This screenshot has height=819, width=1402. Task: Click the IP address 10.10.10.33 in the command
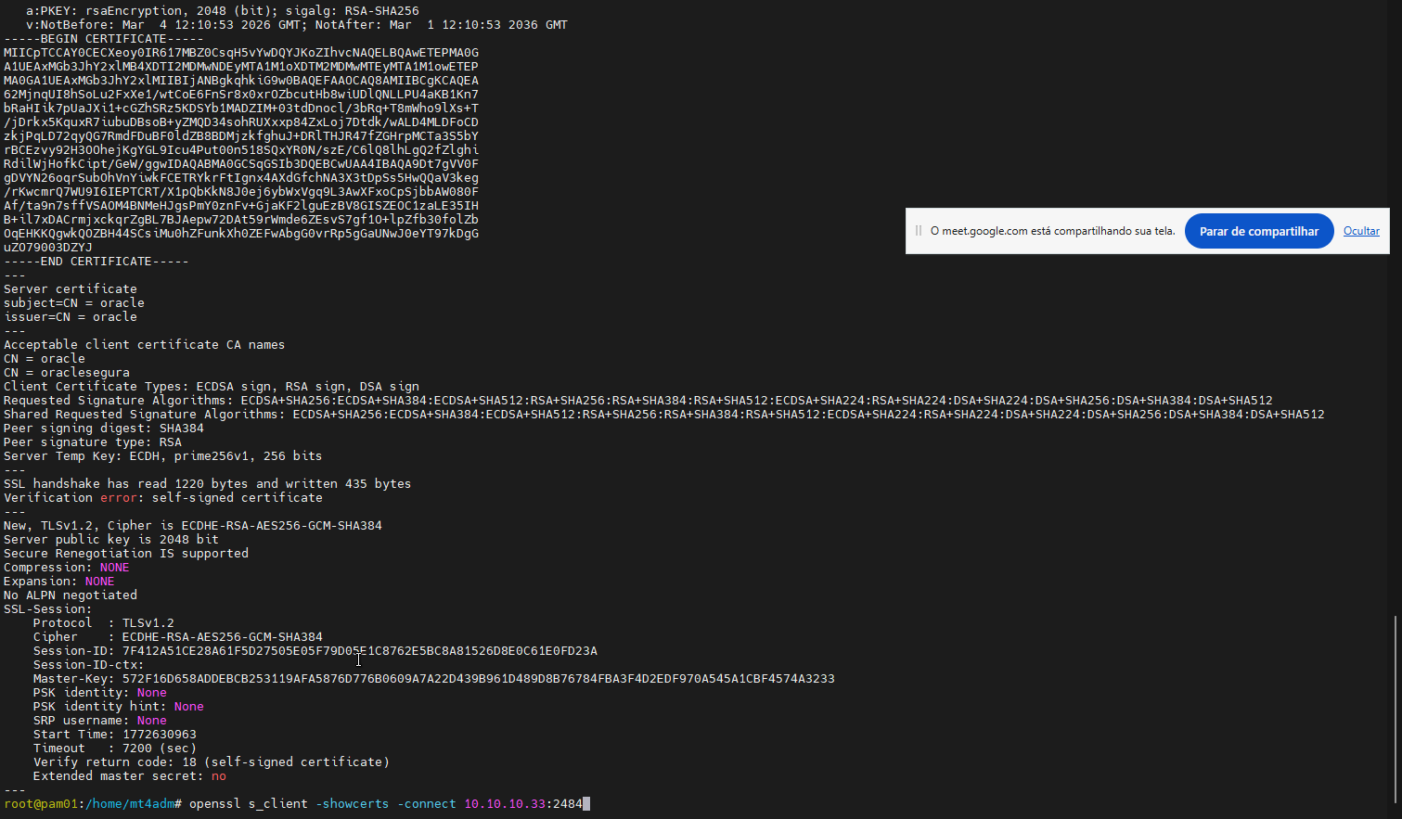504,804
